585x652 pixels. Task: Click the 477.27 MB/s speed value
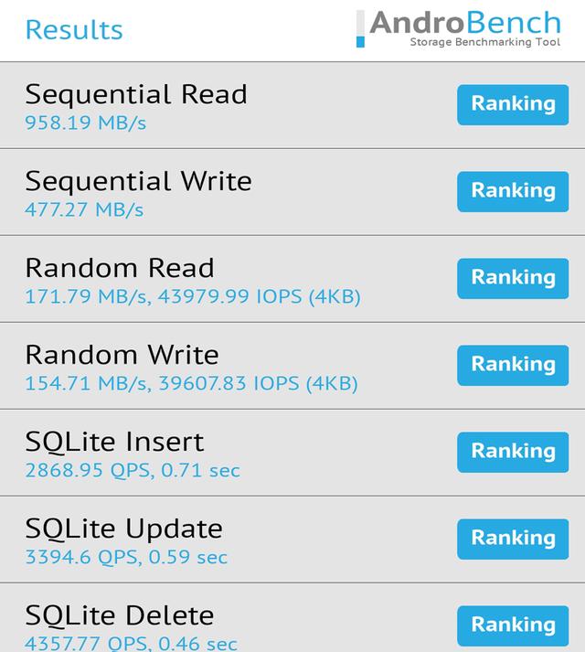tap(84, 210)
